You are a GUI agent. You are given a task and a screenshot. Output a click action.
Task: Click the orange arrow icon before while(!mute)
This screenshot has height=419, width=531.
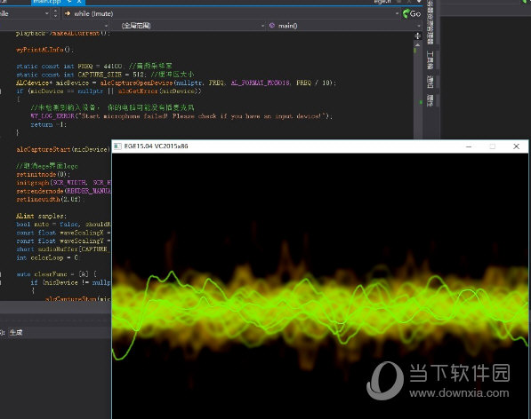point(68,13)
